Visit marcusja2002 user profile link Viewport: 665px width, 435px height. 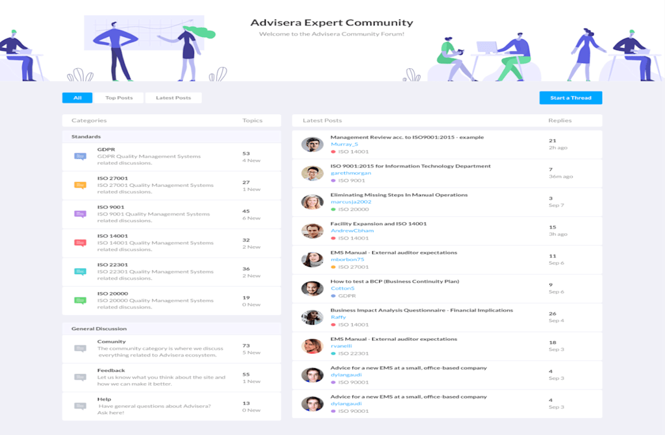(351, 202)
